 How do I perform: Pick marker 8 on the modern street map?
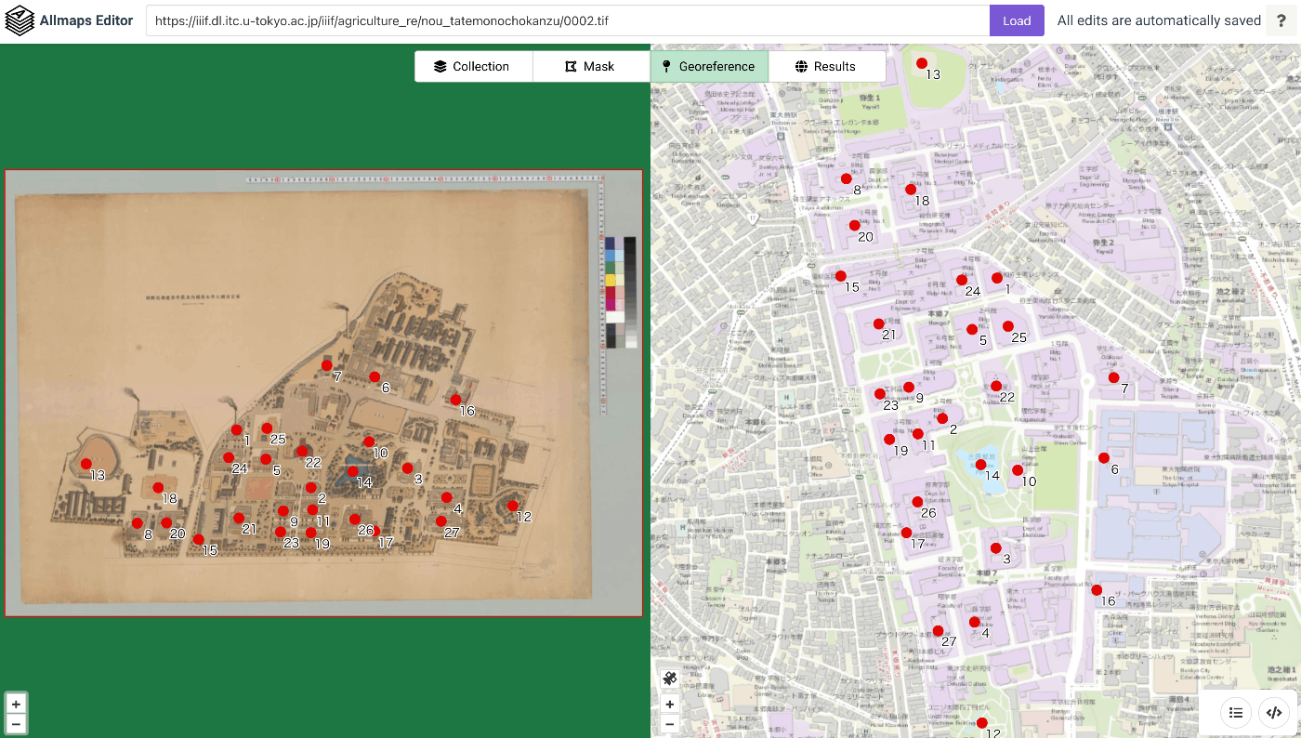tap(846, 178)
